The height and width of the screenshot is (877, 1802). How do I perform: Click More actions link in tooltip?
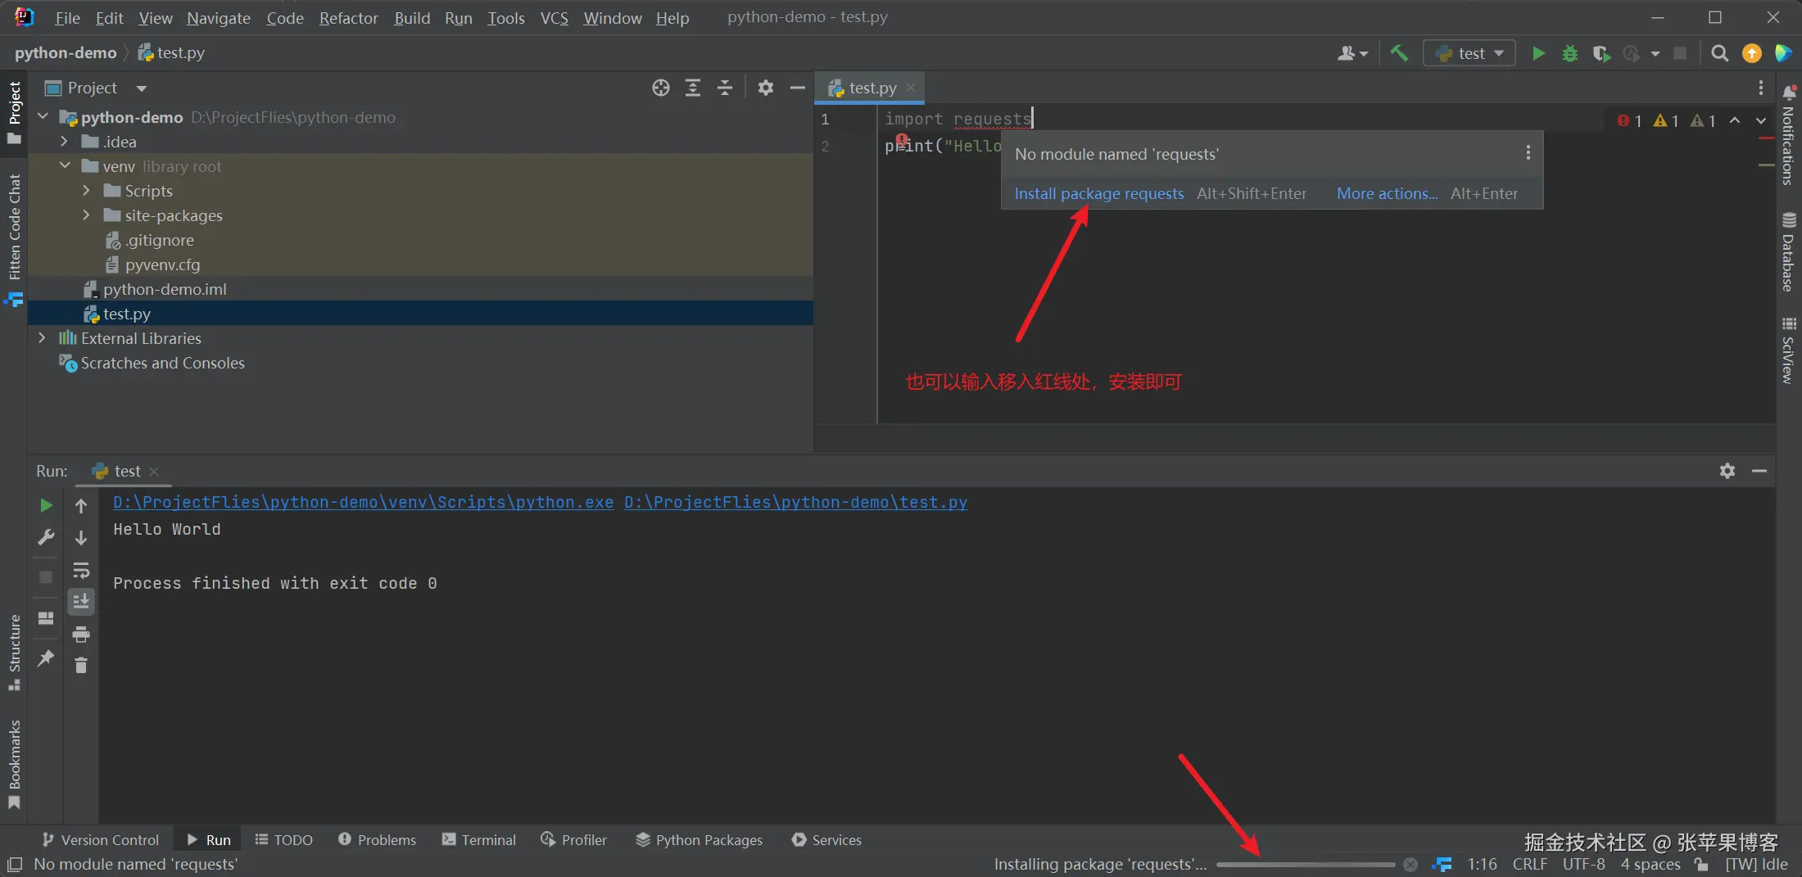pos(1387,193)
